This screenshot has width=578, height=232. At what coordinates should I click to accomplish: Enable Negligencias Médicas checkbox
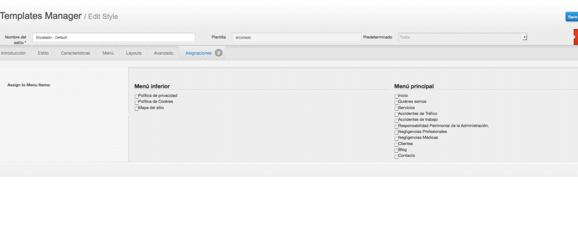[x=397, y=139]
